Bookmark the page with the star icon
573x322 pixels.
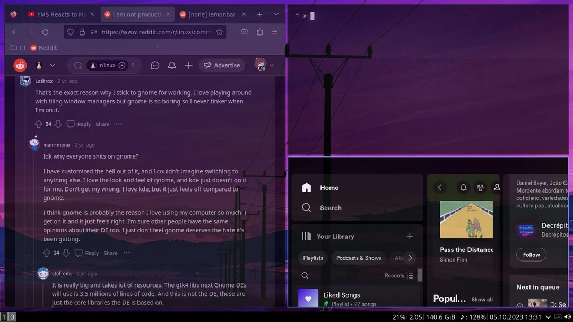coord(220,32)
